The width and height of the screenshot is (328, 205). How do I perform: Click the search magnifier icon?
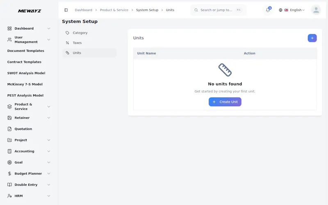click(196, 10)
